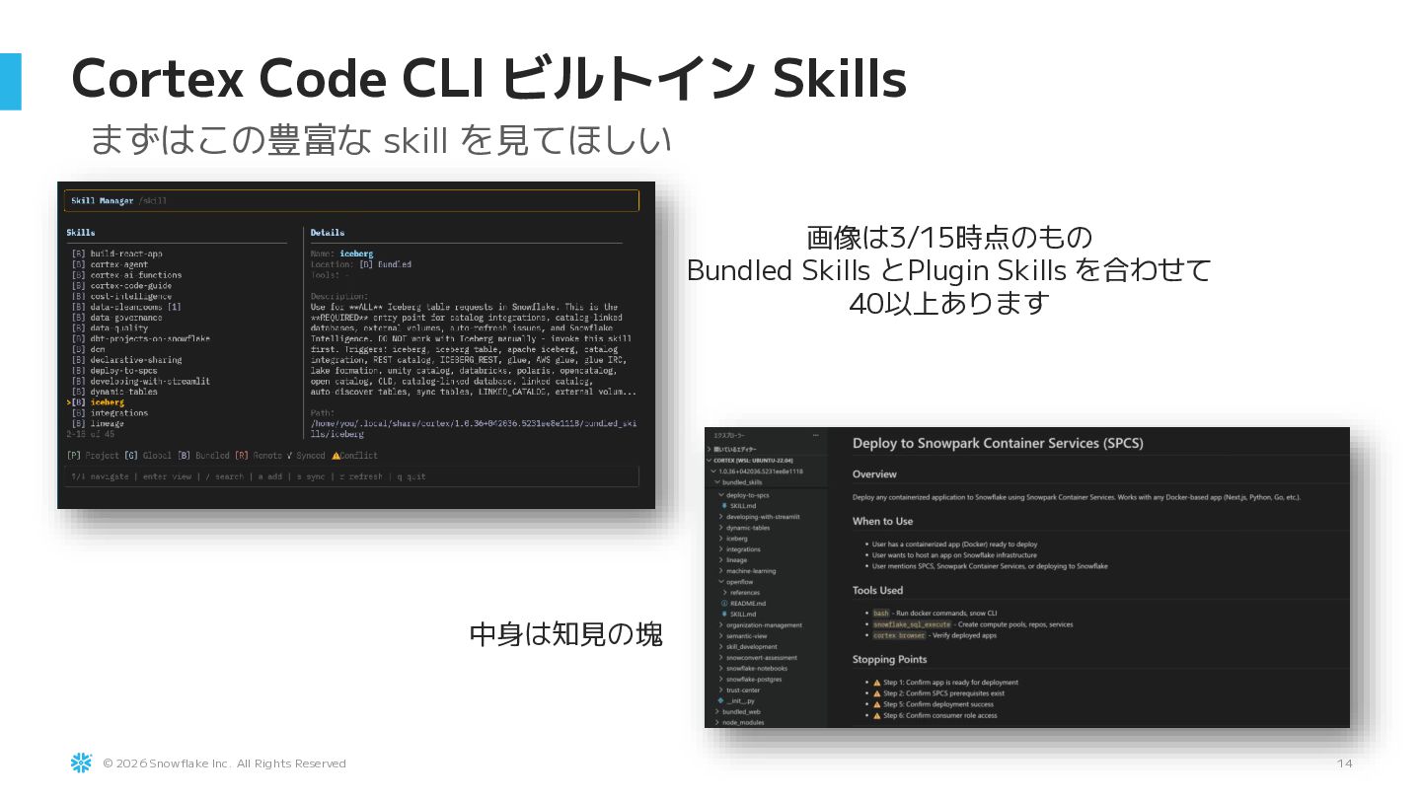The width and height of the screenshot is (1421, 799).
Task: Expand the snowflake-postgres folder
Action: (720, 680)
